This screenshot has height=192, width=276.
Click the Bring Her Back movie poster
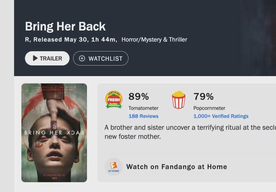coord(54,133)
